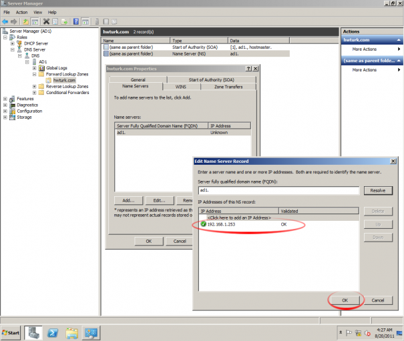The height and width of the screenshot is (341, 404).
Task: Click the grey Forward arrow in toolbar
Action: coord(13,21)
